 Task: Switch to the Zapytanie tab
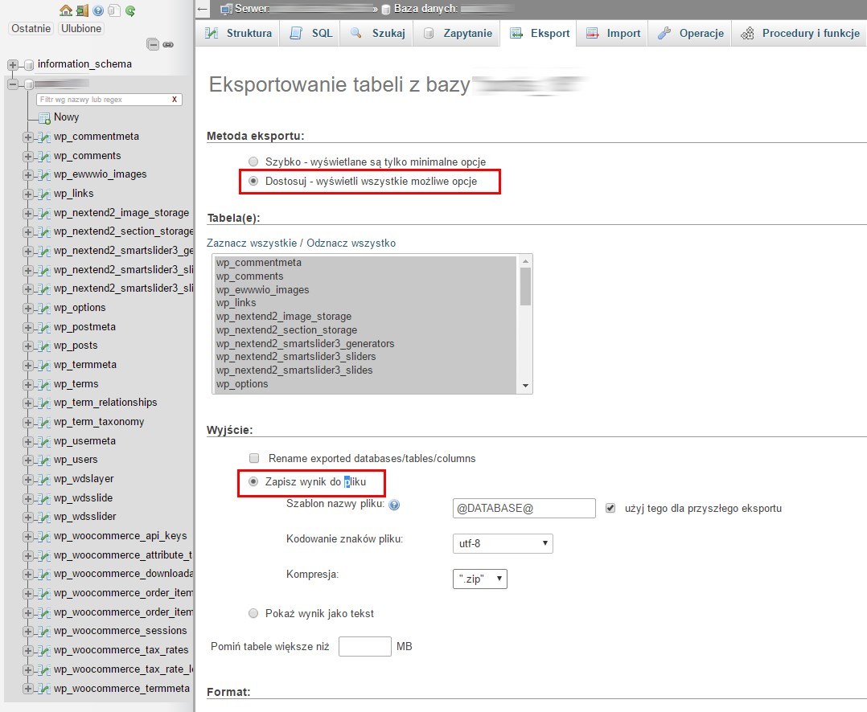click(x=457, y=33)
